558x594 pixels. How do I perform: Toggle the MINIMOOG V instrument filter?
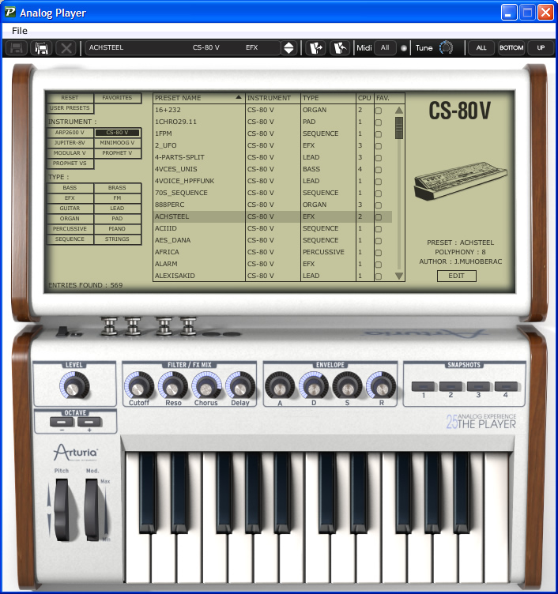117,143
